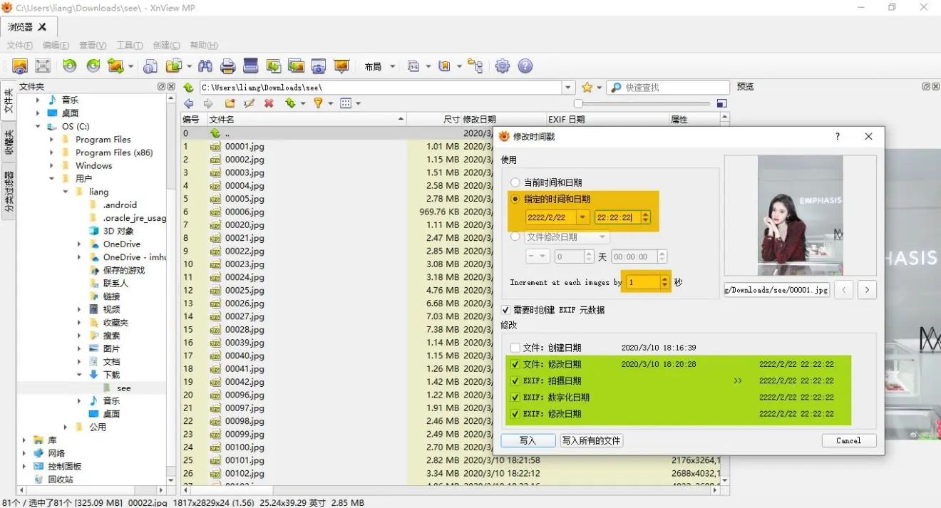The image size is (941, 508).
Task: Click the favorites star icon
Action: [587, 87]
